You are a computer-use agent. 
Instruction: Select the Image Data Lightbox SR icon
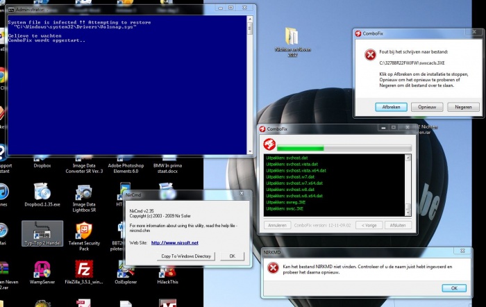[84, 197]
